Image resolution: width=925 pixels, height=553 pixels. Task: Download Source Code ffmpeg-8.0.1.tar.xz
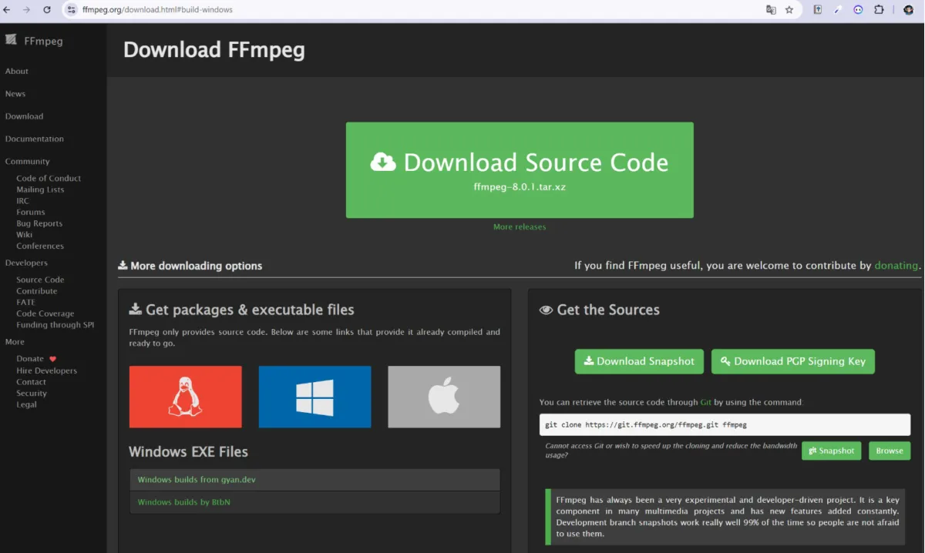click(x=520, y=170)
